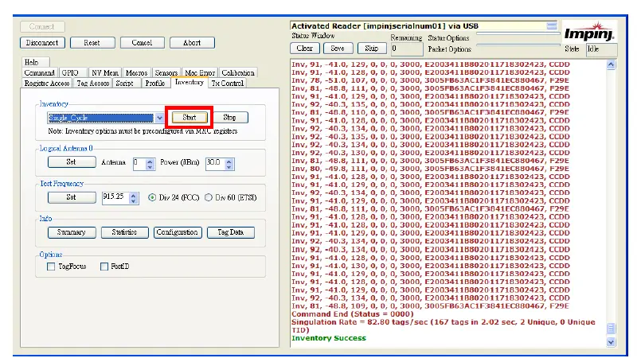Increase the Test Frequency with up arrow
The width and height of the screenshot is (641, 362).
(133, 194)
